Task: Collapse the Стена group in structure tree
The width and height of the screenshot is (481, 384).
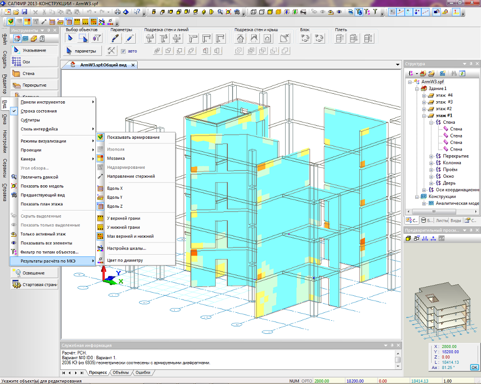Action: pos(431,122)
